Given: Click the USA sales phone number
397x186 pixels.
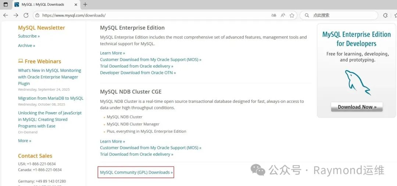Looking at the screenshot, I should (42, 164).
